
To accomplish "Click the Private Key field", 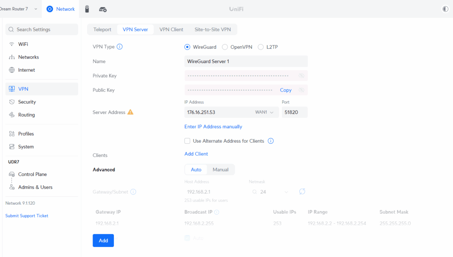I will coord(246,76).
